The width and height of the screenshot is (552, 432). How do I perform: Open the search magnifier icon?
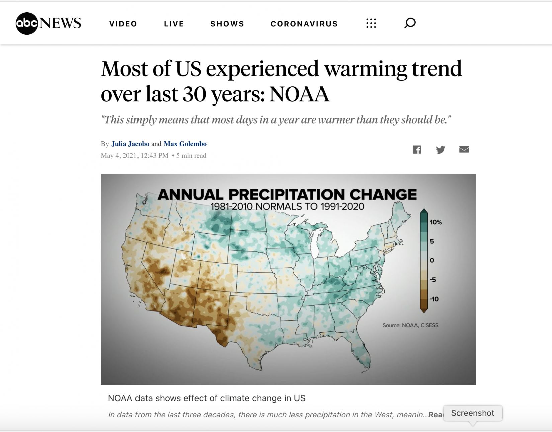[x=410, y=23]
